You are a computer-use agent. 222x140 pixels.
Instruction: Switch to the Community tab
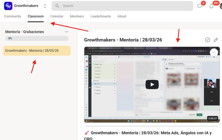tap(13, 16)
